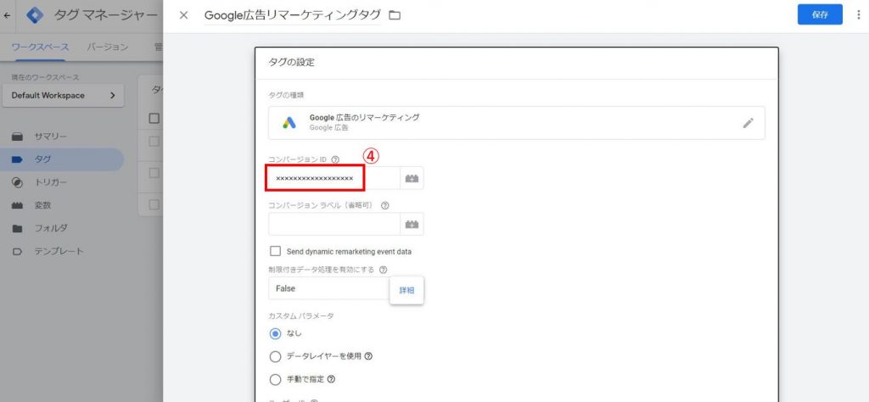
Task: Click the Google 広告のリマーケティング tag type row
Action: pyautogui.click(x=517, y=123)
